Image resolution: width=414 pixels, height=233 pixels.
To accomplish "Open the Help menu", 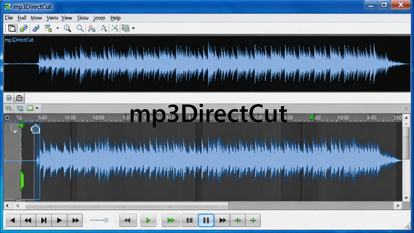I will (x=115, y=18).
